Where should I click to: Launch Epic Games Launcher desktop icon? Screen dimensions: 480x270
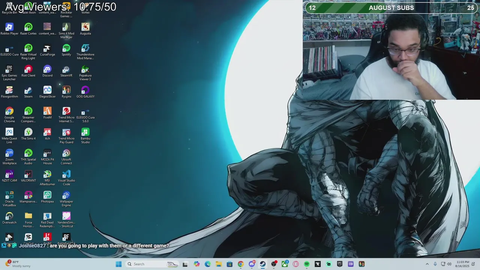9,73
